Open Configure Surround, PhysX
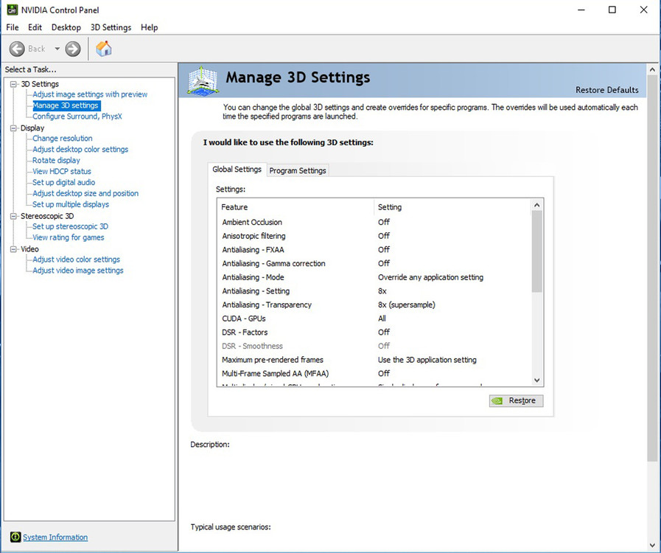The width and height of the screenshot is (661, 553). point(77,116)
